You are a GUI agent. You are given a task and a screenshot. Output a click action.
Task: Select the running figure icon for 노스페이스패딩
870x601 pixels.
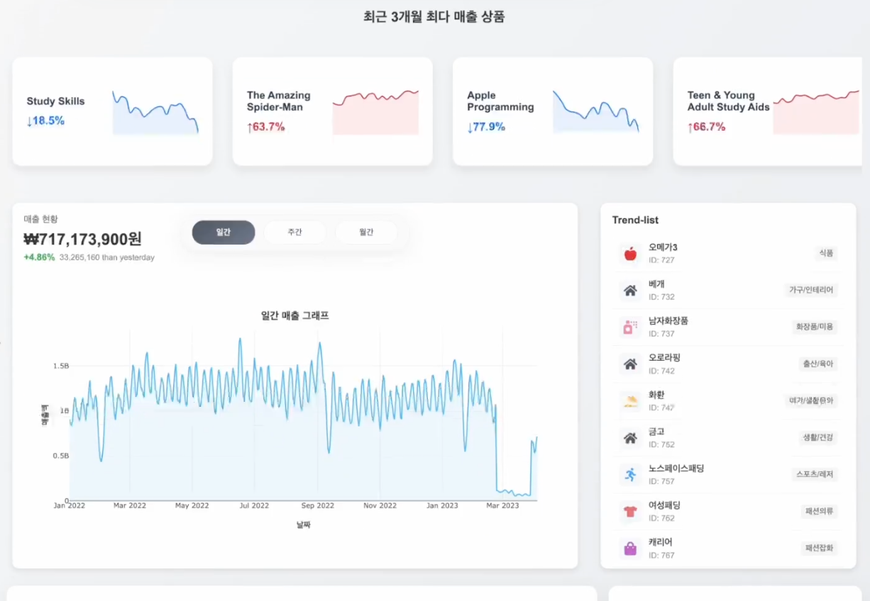click(629, 475)
